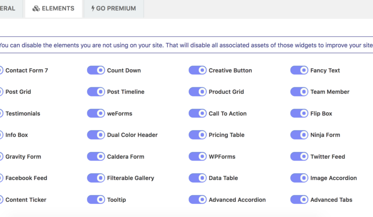Disable the Count Down toggle

click(x=96, y=70)
